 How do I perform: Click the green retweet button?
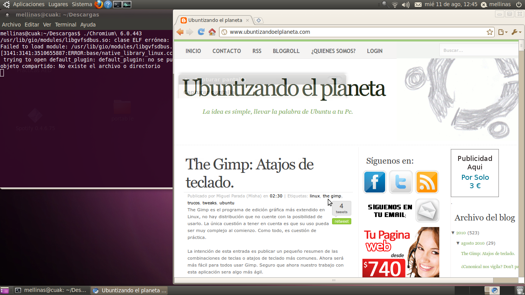pyautogui.click(x=341, y=221)
